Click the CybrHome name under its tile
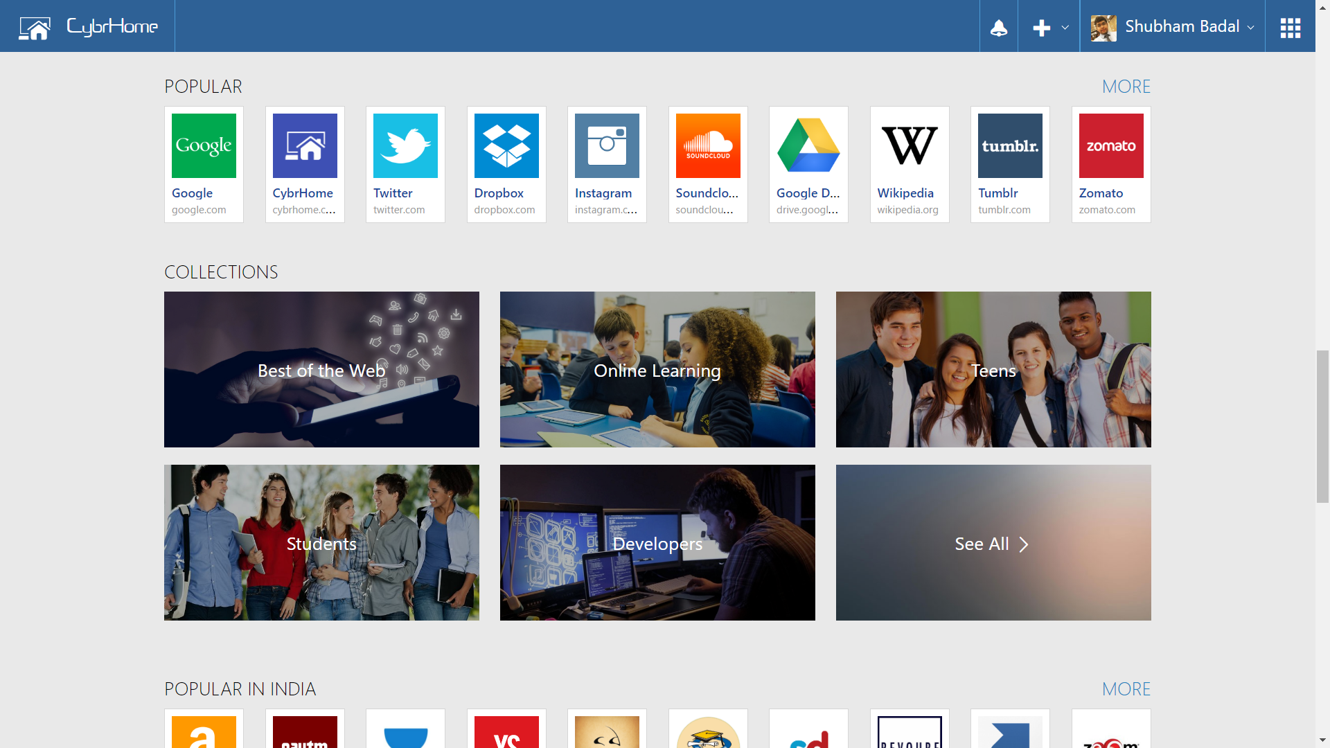The image size is (1330, 748). (x=303, y=193)
